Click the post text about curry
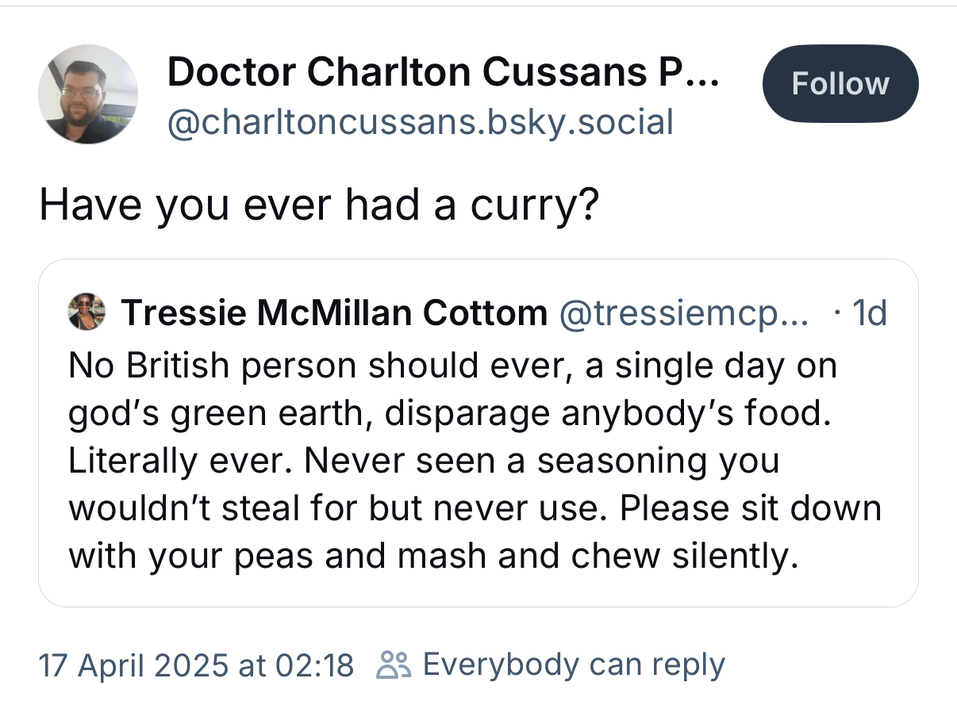 pyautogui.click(x=317, y=205)
